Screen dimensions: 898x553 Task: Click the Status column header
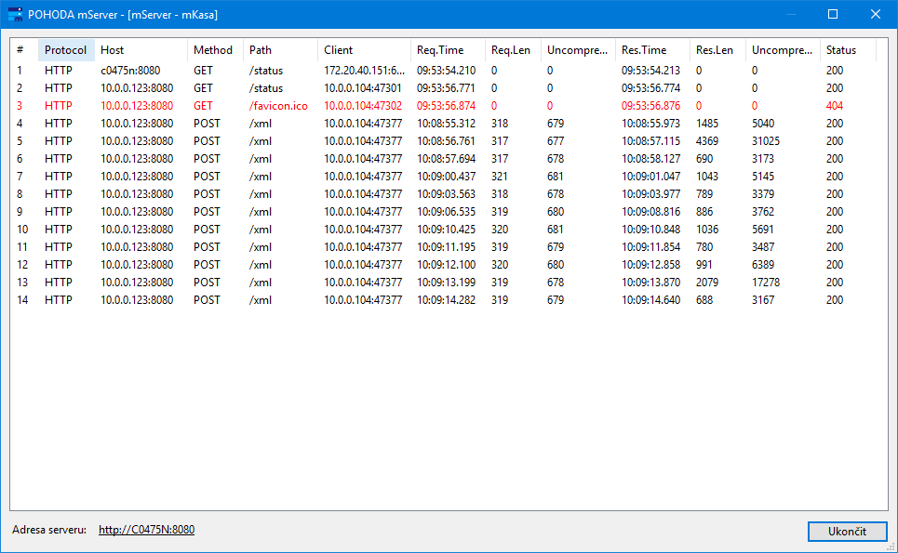coord(848,50)
